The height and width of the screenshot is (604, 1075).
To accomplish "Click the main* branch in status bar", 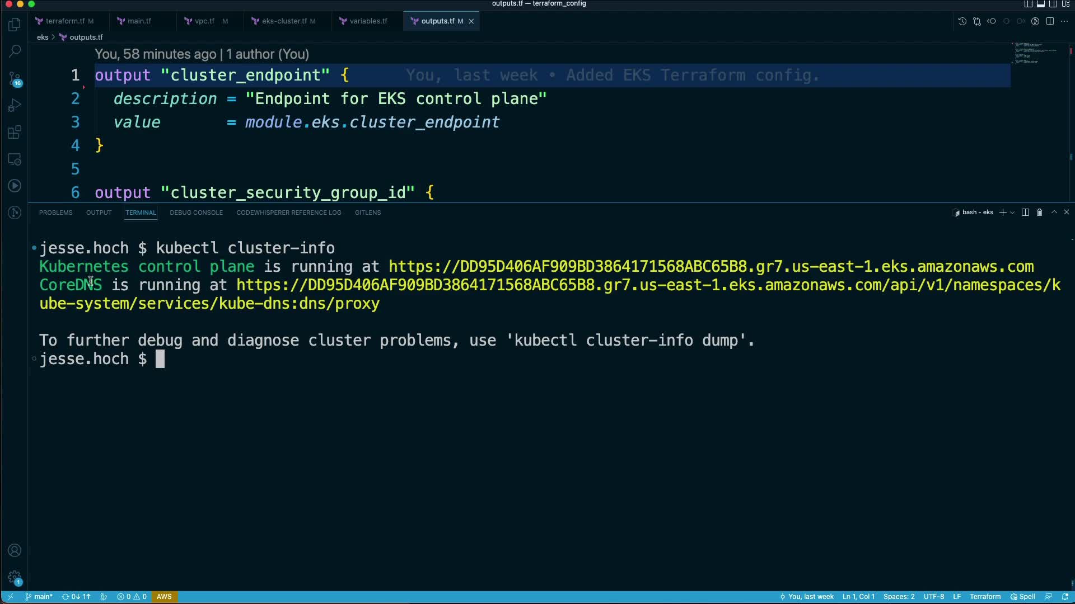I will [39, 597].
